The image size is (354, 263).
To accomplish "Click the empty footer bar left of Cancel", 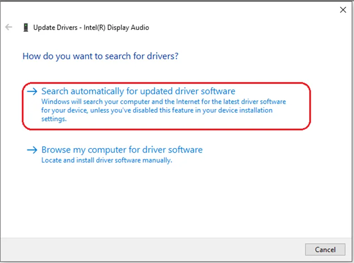I will (x=159, y=249).
